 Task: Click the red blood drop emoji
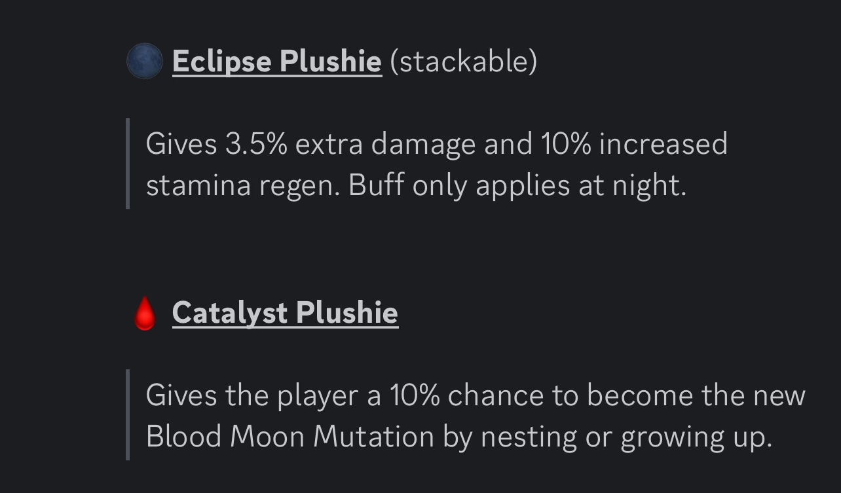(x=145, y=314)
